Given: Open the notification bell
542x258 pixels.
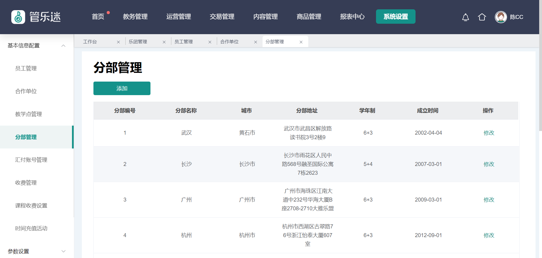Looking at the screenshot, I should (465, 17).
